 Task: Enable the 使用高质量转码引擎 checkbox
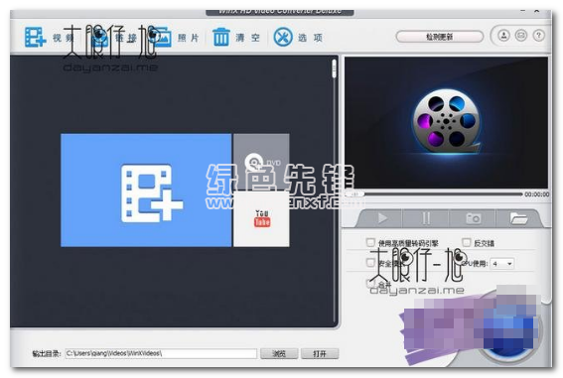(370, 242)
